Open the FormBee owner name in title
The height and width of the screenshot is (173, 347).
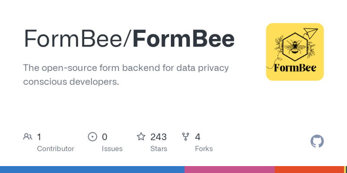coord(73,39)
